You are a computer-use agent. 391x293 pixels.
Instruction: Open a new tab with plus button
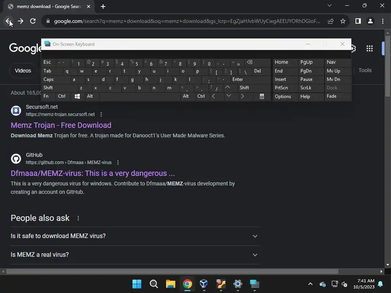tap(103, 6)
